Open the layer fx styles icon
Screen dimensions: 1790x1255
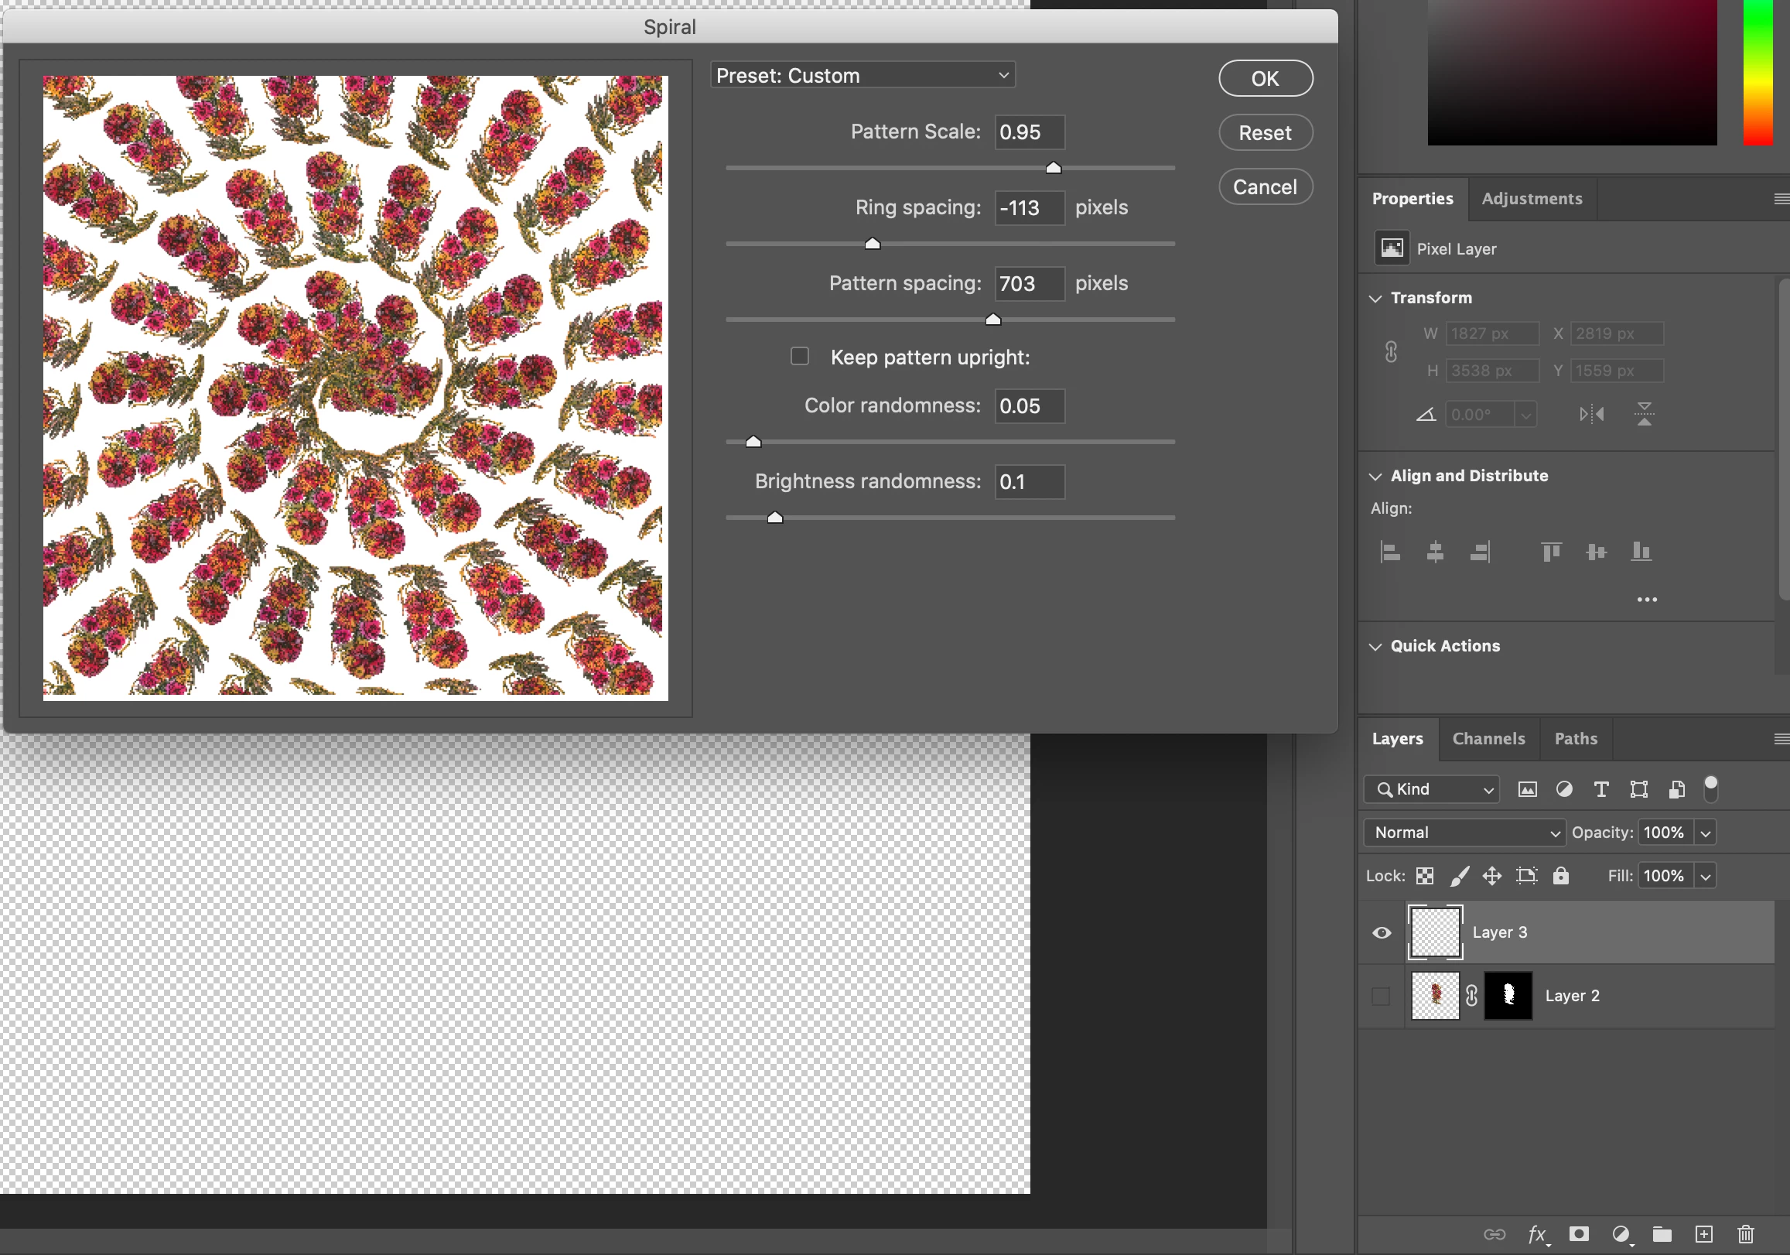(x=1536, y=1234)
